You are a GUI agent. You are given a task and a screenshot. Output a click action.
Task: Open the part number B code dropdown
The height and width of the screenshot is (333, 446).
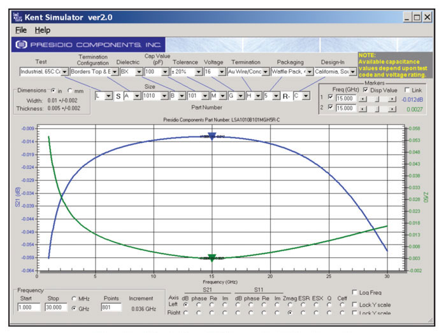(182, 96)
